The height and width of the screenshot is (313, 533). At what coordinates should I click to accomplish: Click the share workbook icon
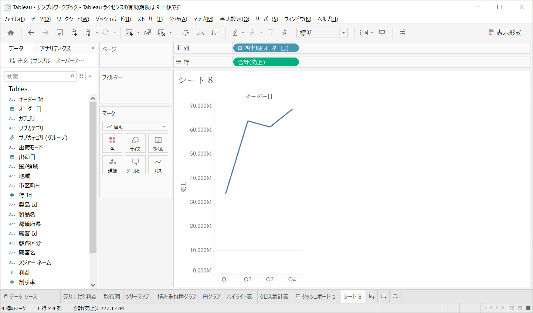click(x=403, y=33)
